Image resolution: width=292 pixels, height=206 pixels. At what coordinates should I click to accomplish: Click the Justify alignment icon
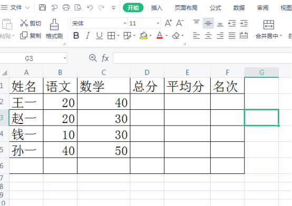point(232,36)
